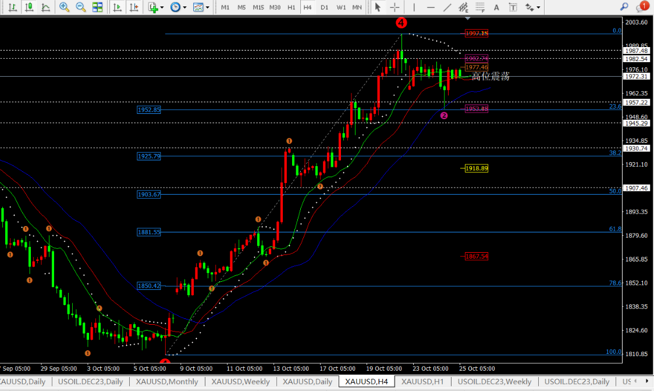Select W1 weekly timeframe
The height and width of the screenshot is (391, 654).
pos(341,8)
